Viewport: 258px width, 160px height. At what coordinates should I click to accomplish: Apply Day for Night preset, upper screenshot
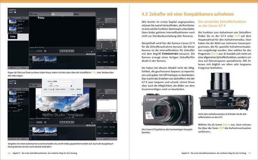point(112,56)
